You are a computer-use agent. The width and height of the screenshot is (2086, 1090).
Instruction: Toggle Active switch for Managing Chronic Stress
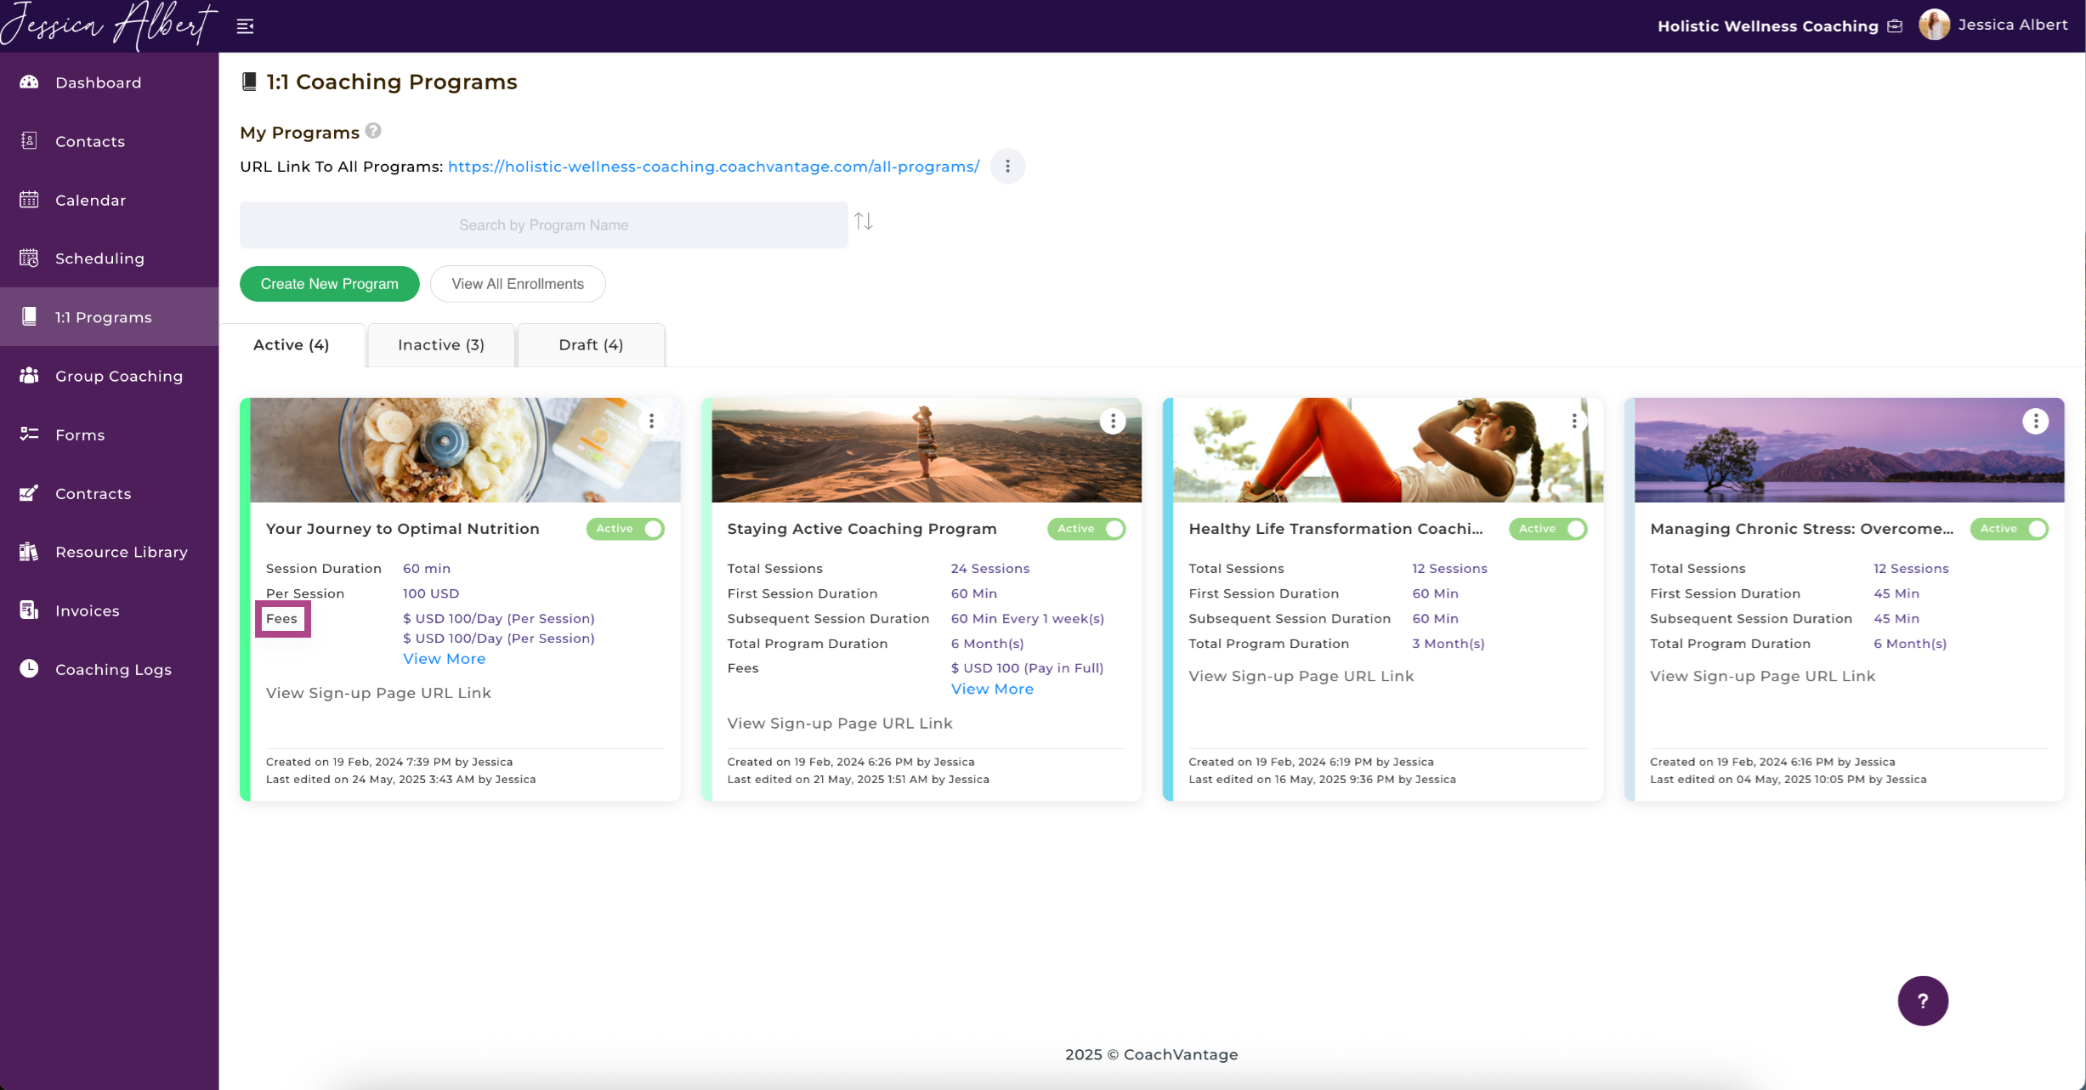click(2009, 529)
